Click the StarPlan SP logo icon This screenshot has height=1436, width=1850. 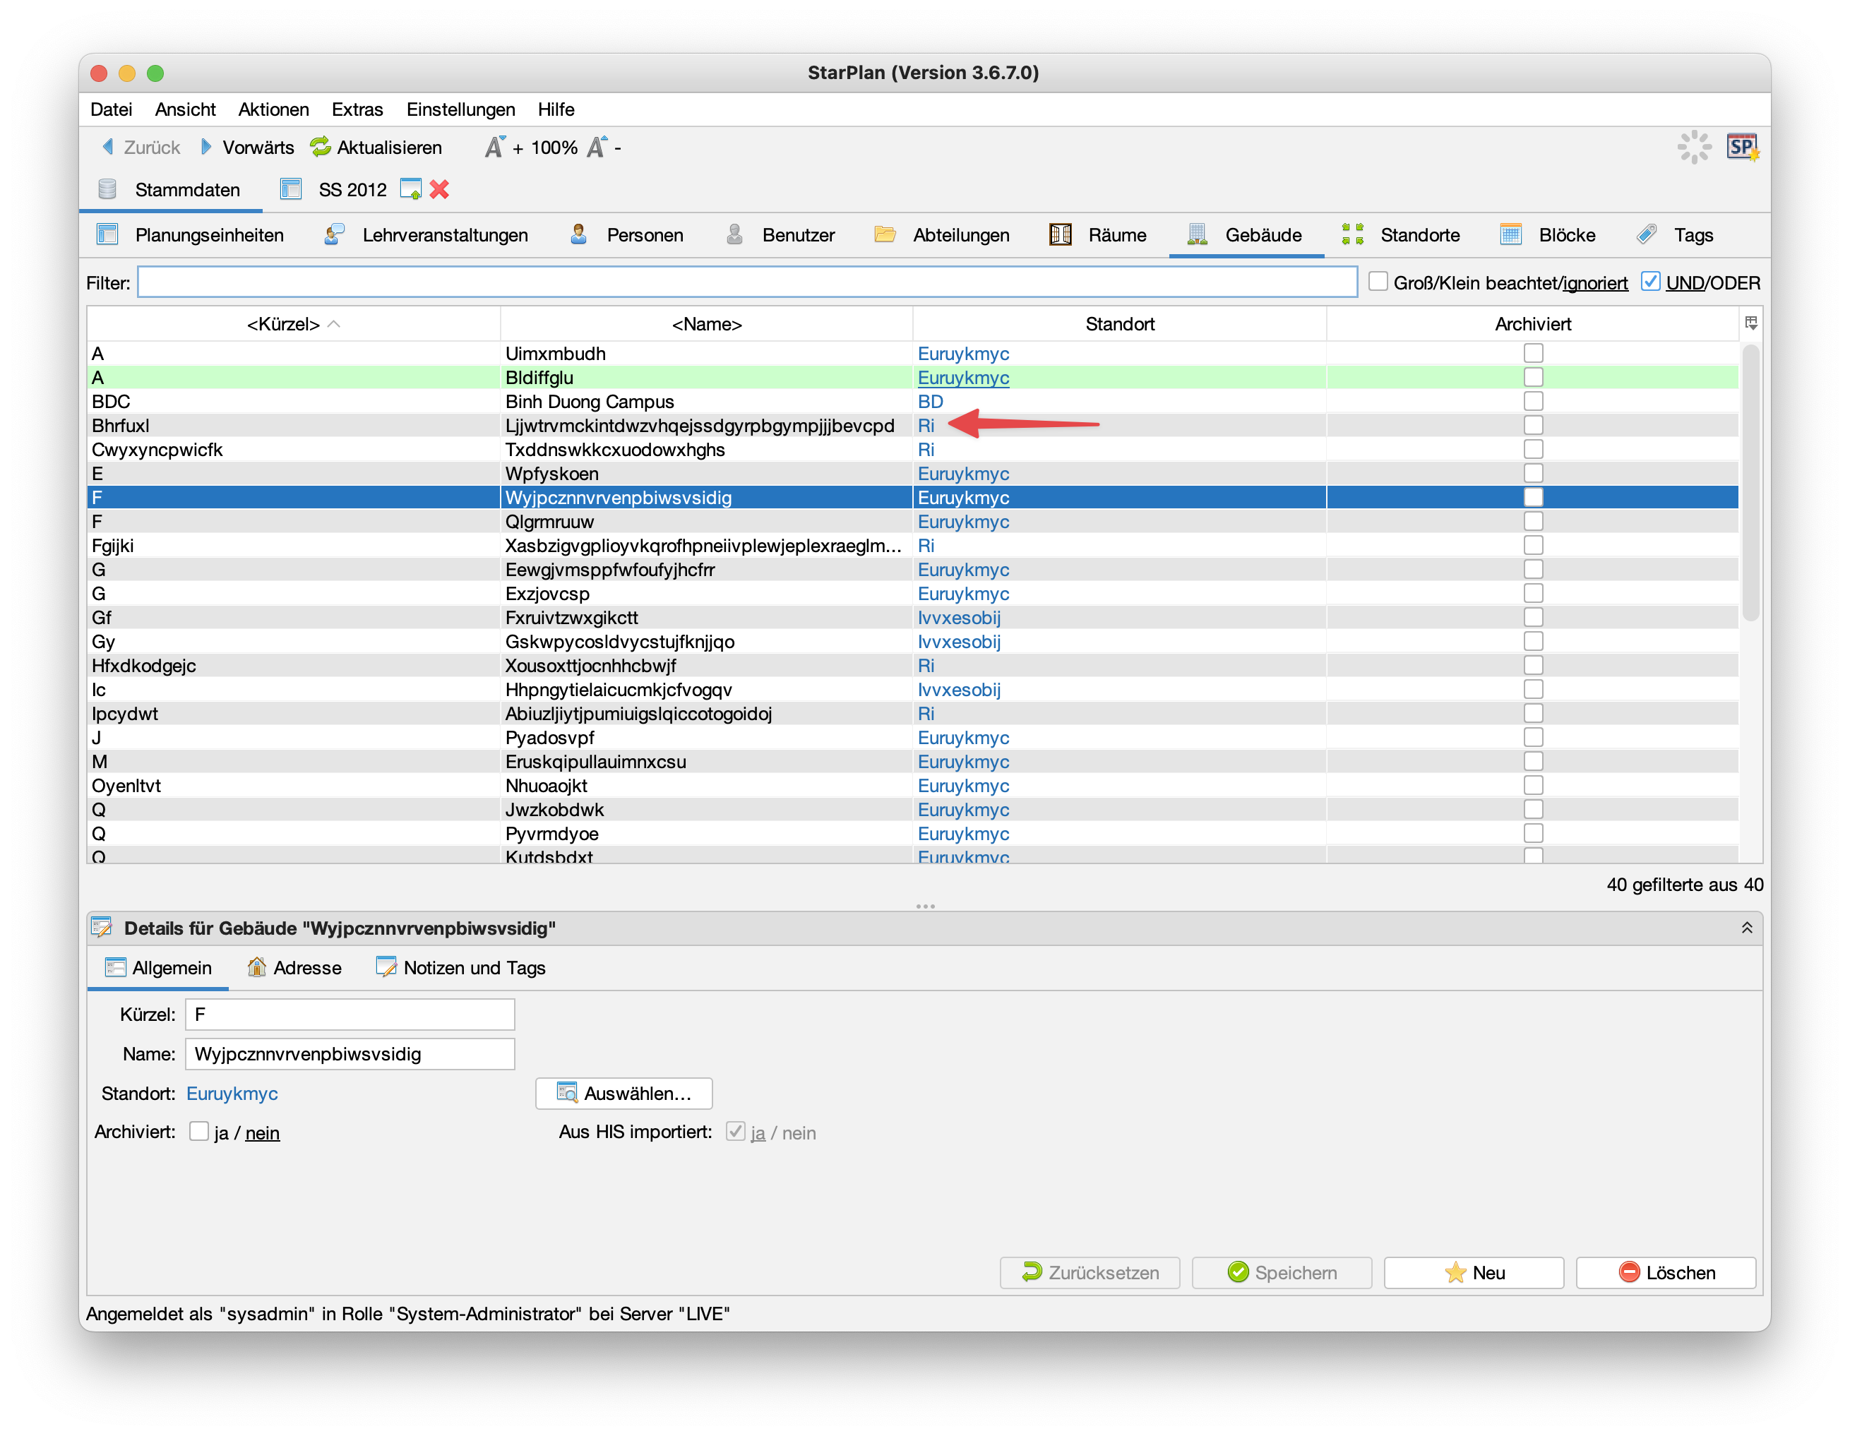pyautogui.click(x=1741, y=148)
